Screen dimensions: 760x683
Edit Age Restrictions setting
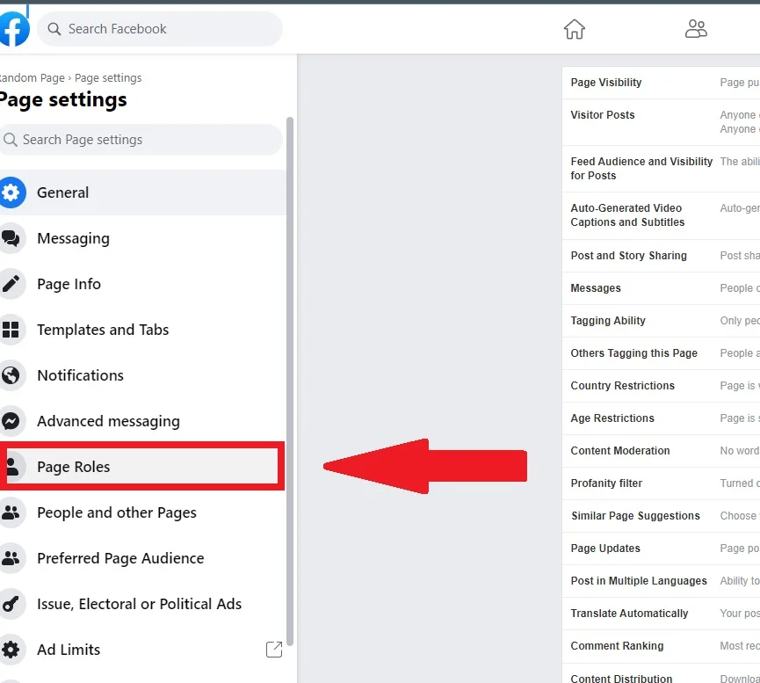(x=661, y=418)
